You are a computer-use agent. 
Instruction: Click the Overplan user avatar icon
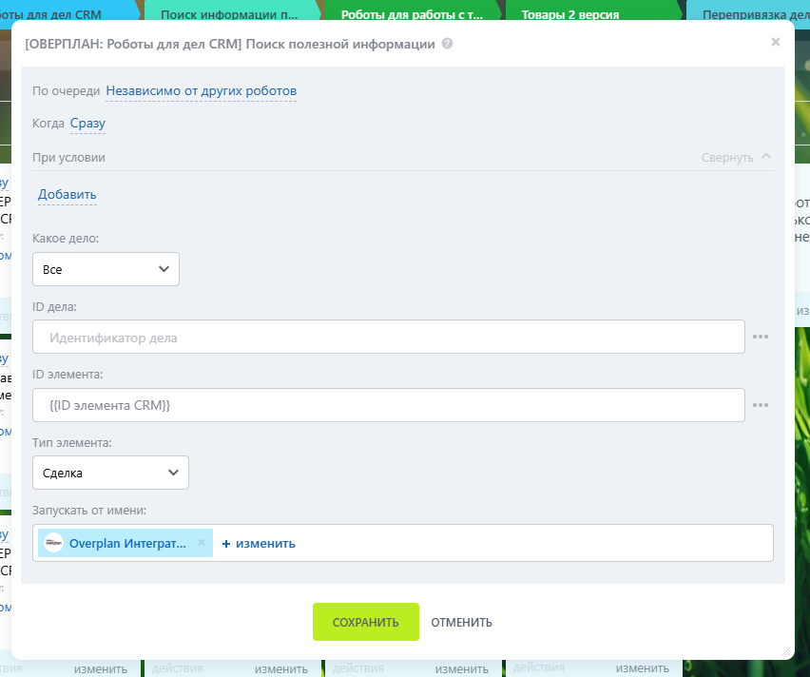[x=54, y=543]
